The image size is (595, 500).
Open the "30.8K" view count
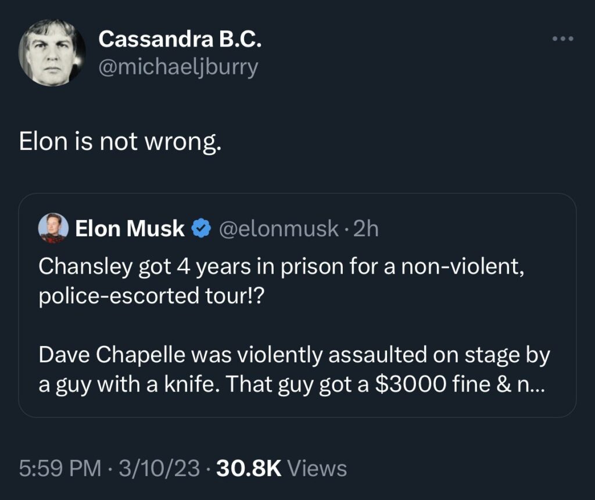tap(248, 468)
